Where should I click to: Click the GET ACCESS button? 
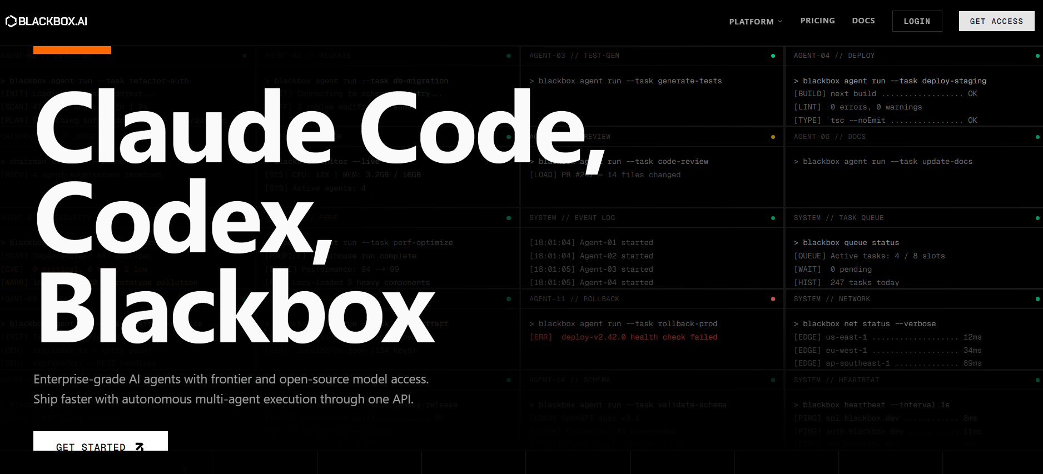996,21
